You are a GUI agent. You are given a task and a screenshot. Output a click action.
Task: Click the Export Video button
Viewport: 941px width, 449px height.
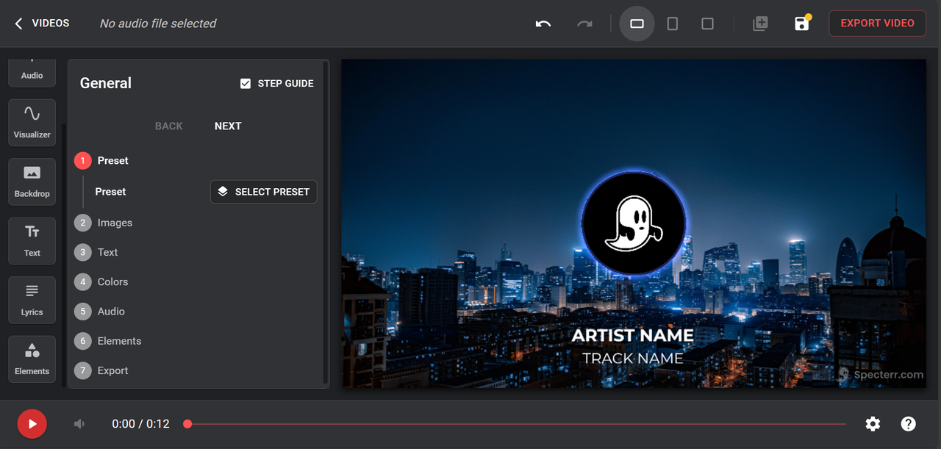(877, 24)
